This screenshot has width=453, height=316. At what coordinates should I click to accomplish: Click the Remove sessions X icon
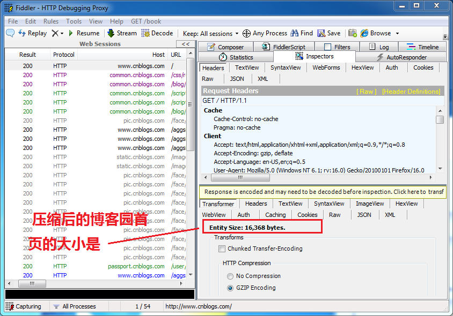tap(56, 33)
